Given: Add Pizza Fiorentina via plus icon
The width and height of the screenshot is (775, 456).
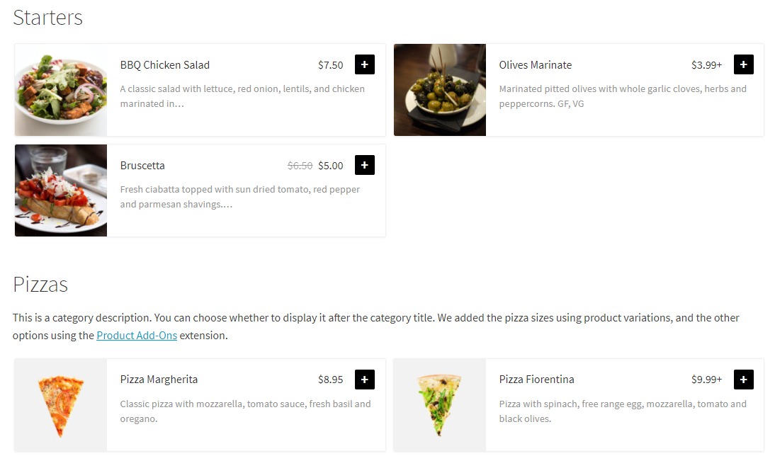Looking at the screenshot, I should pyautogui.click(x=743, y=380).
